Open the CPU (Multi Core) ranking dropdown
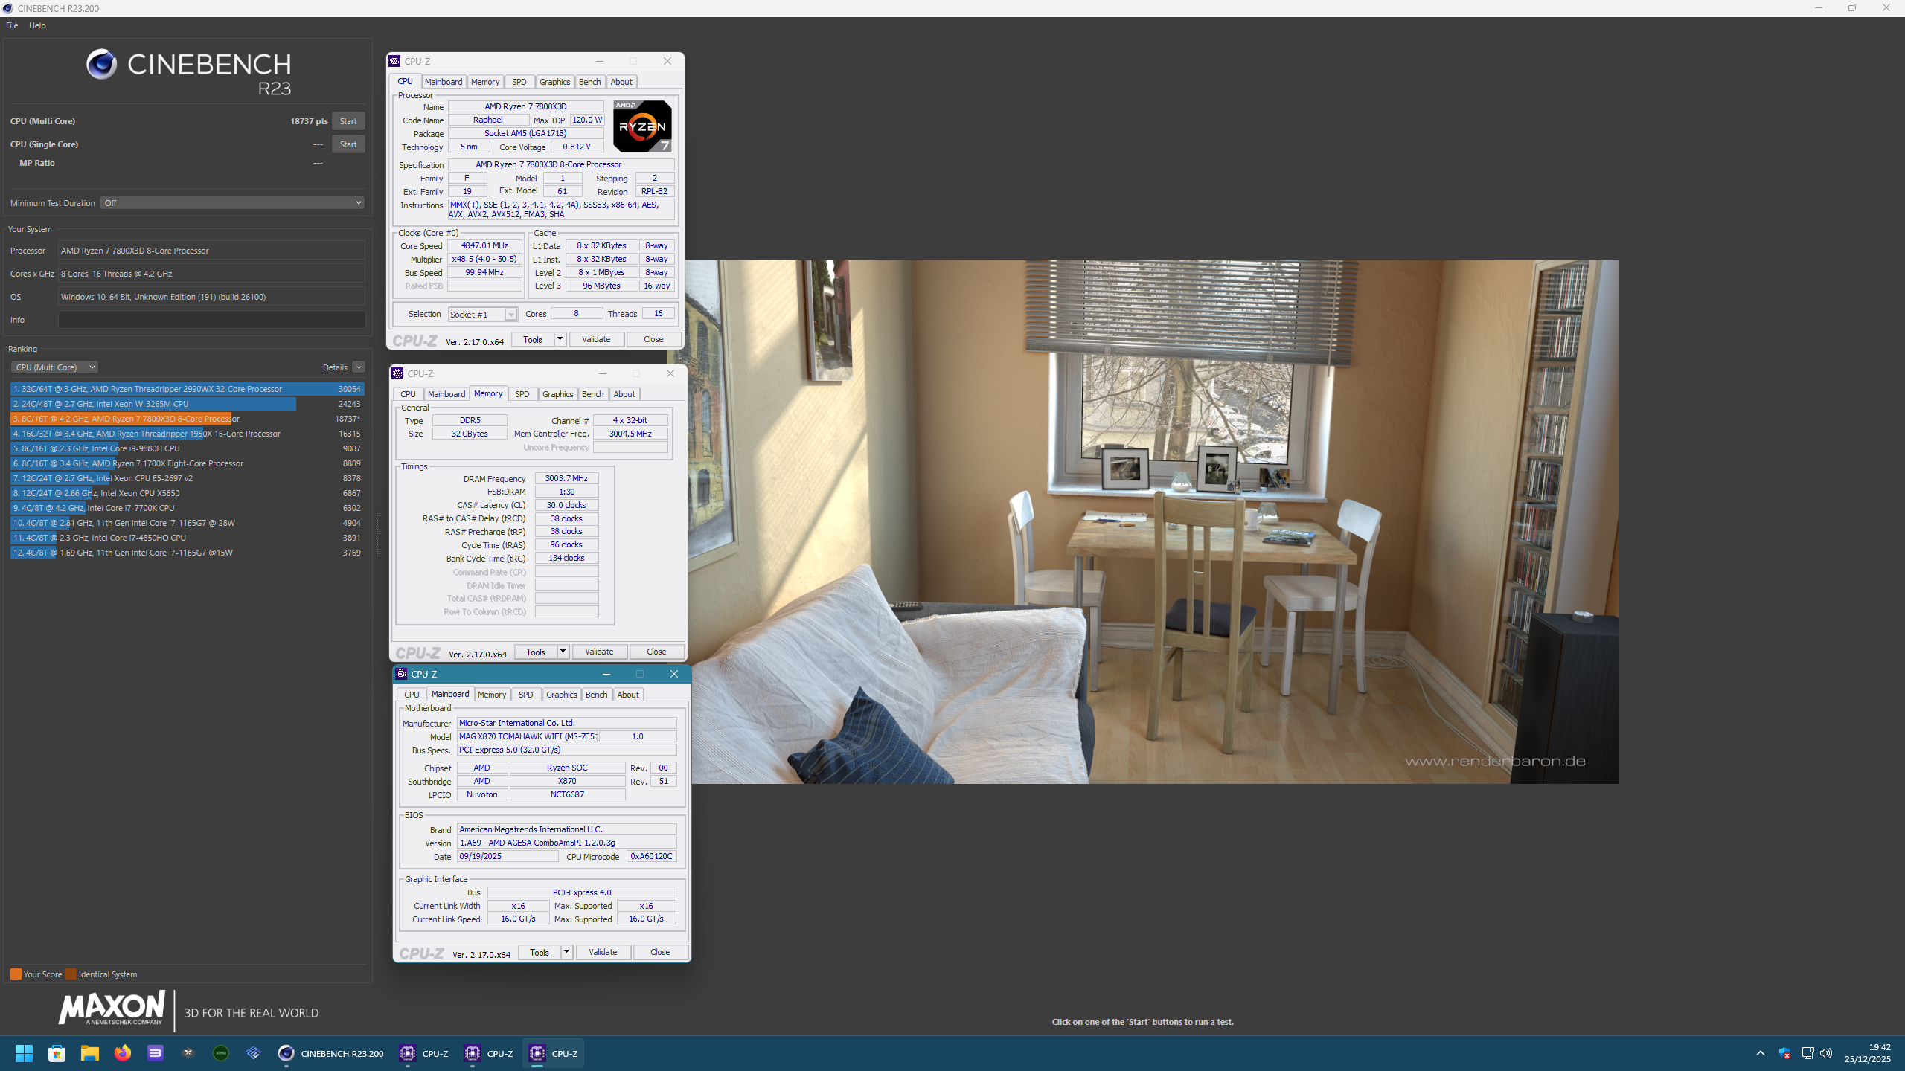1905x1071 pixels. [x=54, y=367]
